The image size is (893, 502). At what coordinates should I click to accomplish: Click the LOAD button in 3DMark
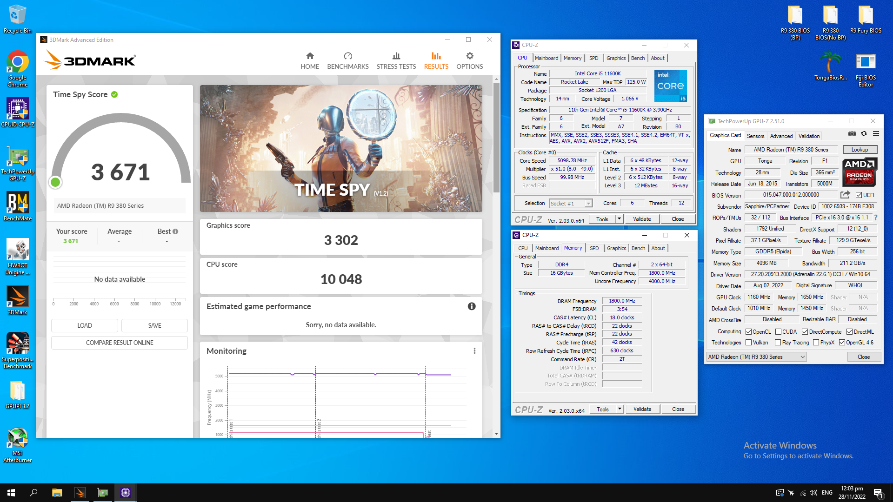pos(85,325)
